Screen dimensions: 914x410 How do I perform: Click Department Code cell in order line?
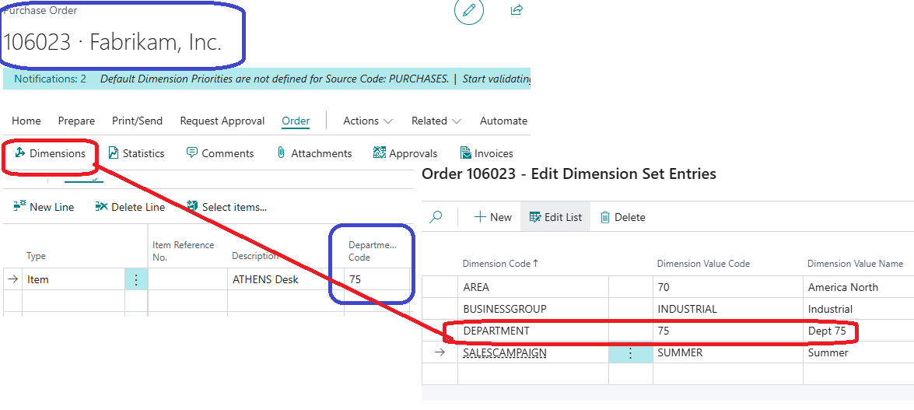tap(377, 279)
